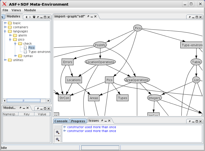This screenshot has width=205, height=151.
Task: Click the Modules tree horizontal scrollbar thumb
Action: coord(23,101)
